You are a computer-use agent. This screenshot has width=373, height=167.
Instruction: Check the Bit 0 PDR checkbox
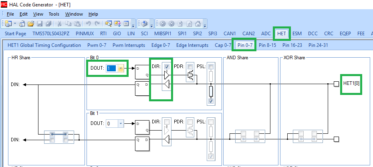click(190, 66)
